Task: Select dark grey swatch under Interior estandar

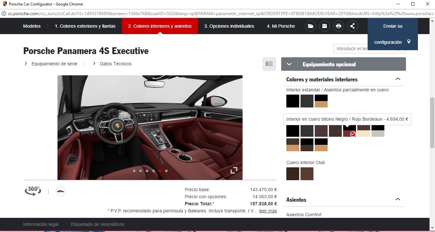Action: pos(307,101)
